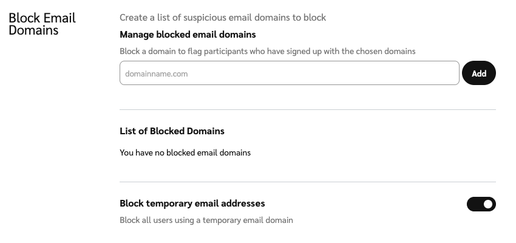Click the "Block temporary email addresses" label
The width and height of the screenshot is (516, 243).
192,204
